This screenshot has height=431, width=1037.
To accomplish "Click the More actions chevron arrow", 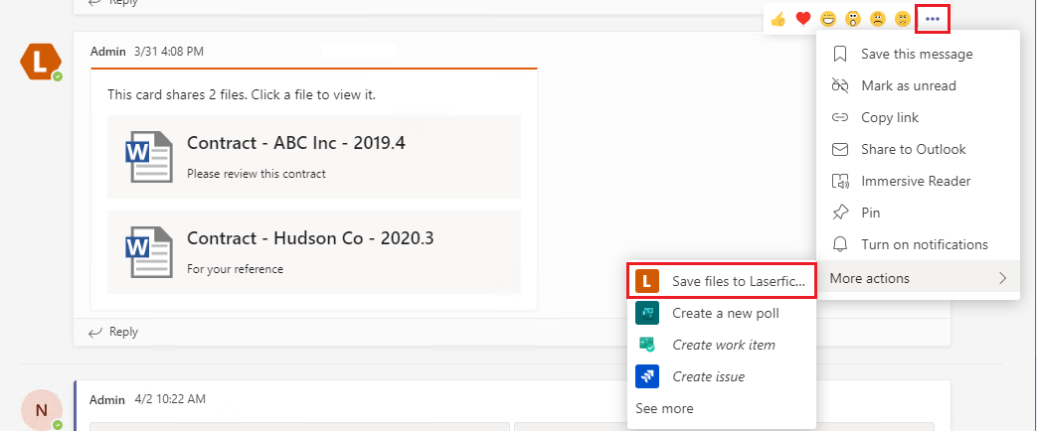I will 1002,278.
